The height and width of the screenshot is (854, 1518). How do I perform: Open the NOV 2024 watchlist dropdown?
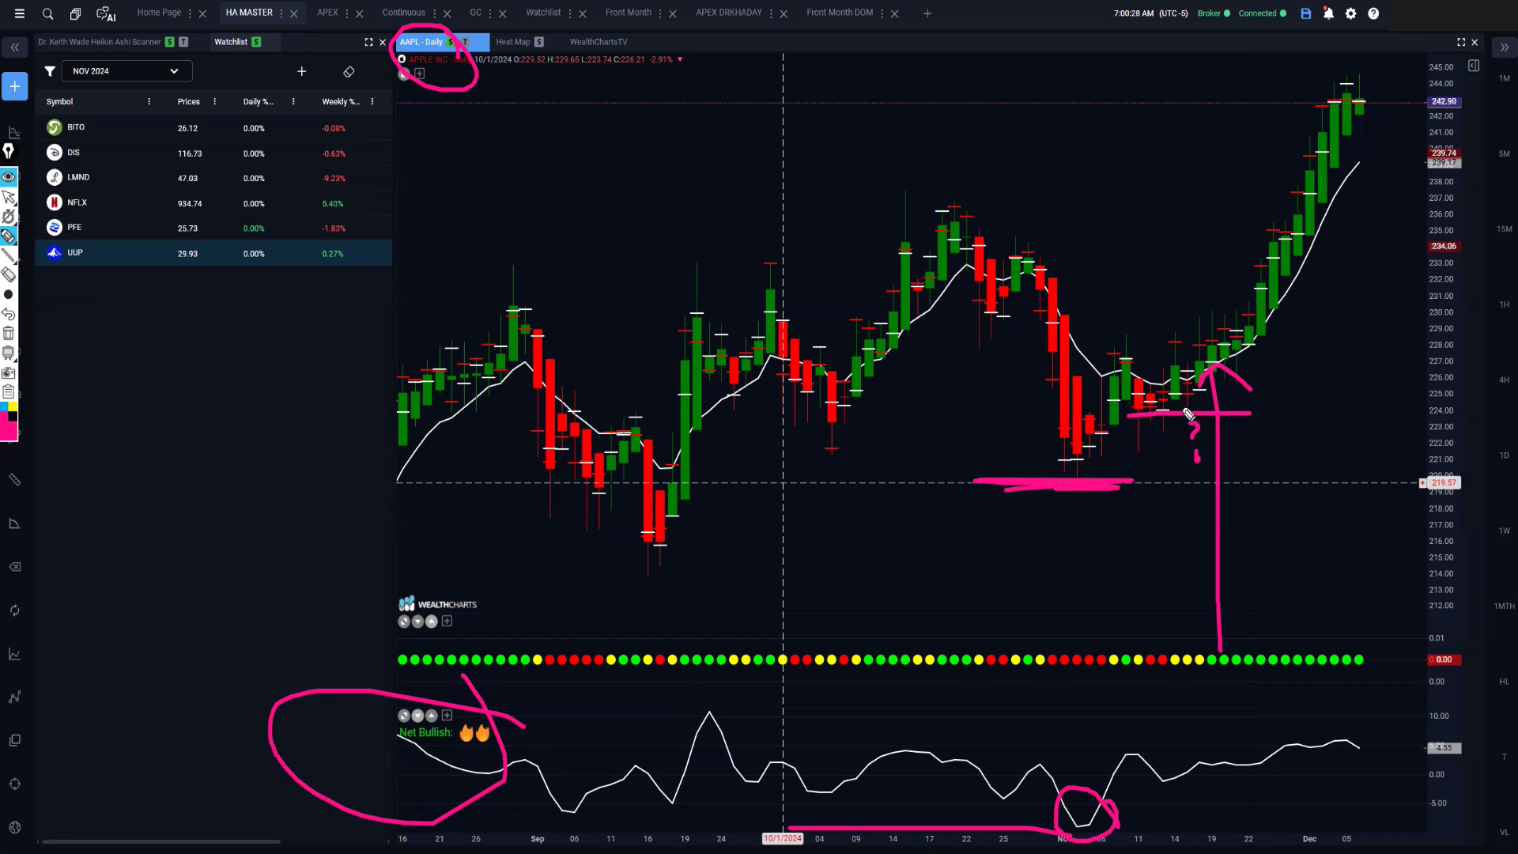126,71
